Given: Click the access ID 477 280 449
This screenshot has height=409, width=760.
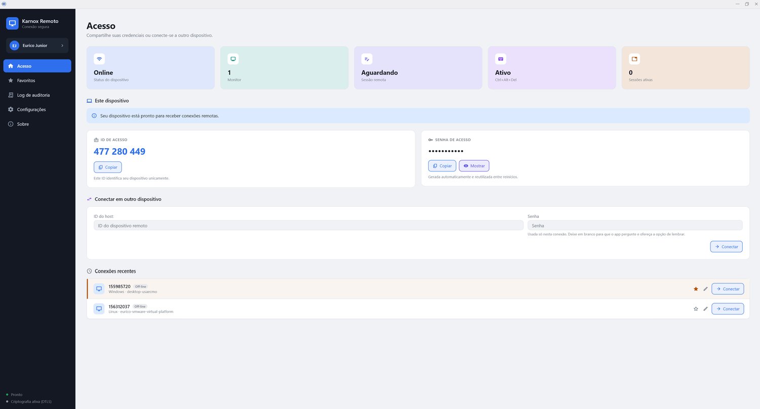Looking at the screenshot, I should (120, 152).
